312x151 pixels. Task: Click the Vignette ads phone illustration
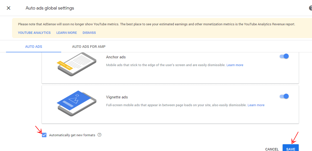[x=76, y=103]
